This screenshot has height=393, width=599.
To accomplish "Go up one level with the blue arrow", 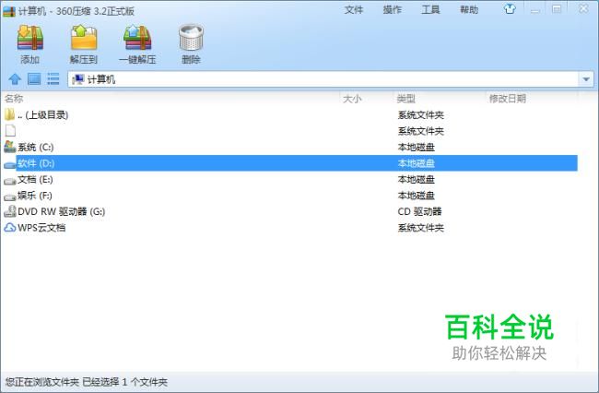I will pyautogui.click(x=15, y=79).
